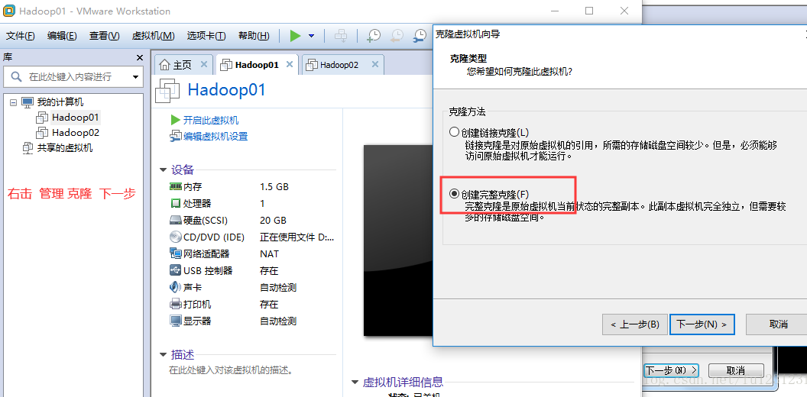The width and height of the screenshot is (807, 397).
Task: Click 上一步(B) in the clone wizard
Action: tap(634, 324)
